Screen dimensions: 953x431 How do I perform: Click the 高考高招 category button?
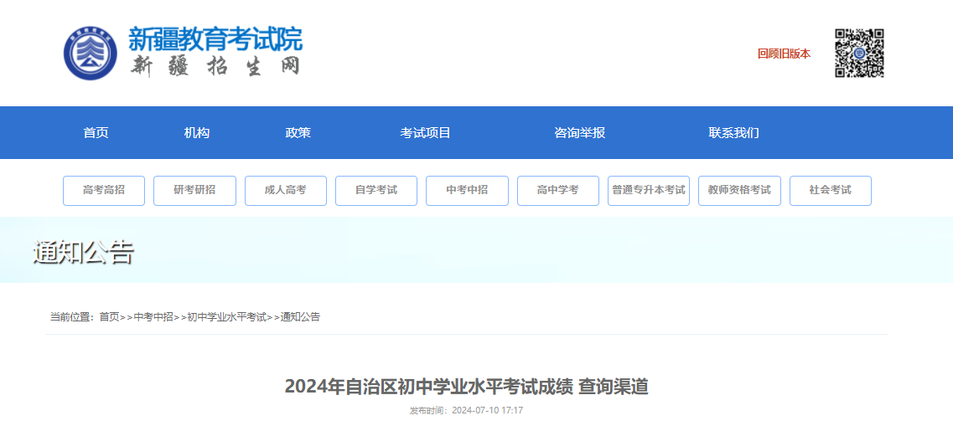(104, 191)
